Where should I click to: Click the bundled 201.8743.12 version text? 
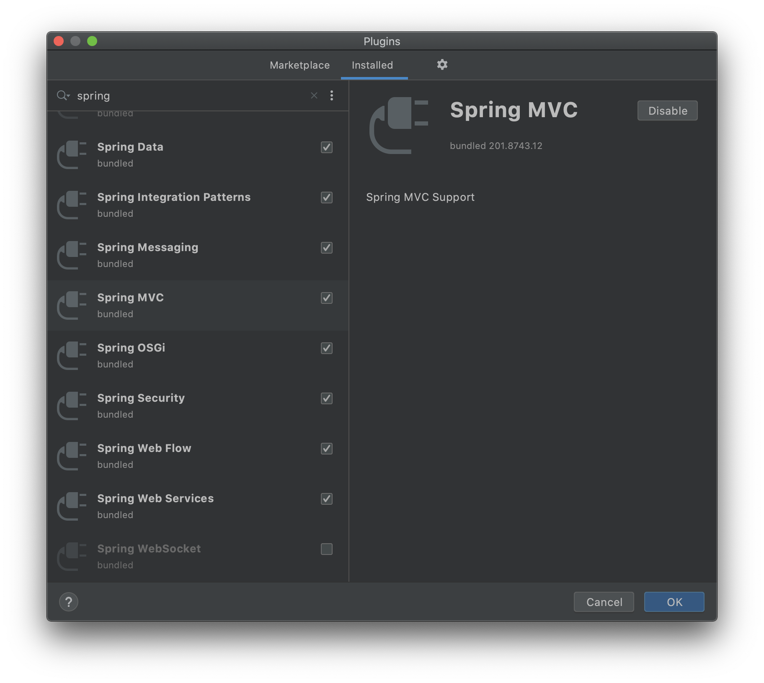coord(496,146)
